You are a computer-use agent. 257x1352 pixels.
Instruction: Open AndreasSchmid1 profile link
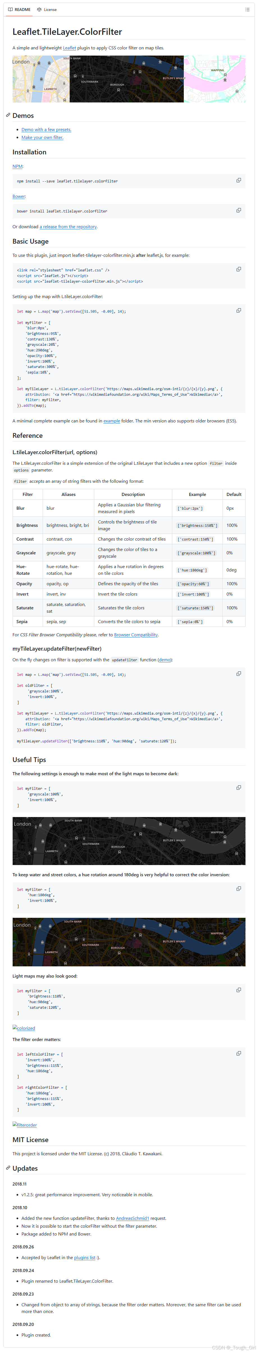coord(132,1218)
